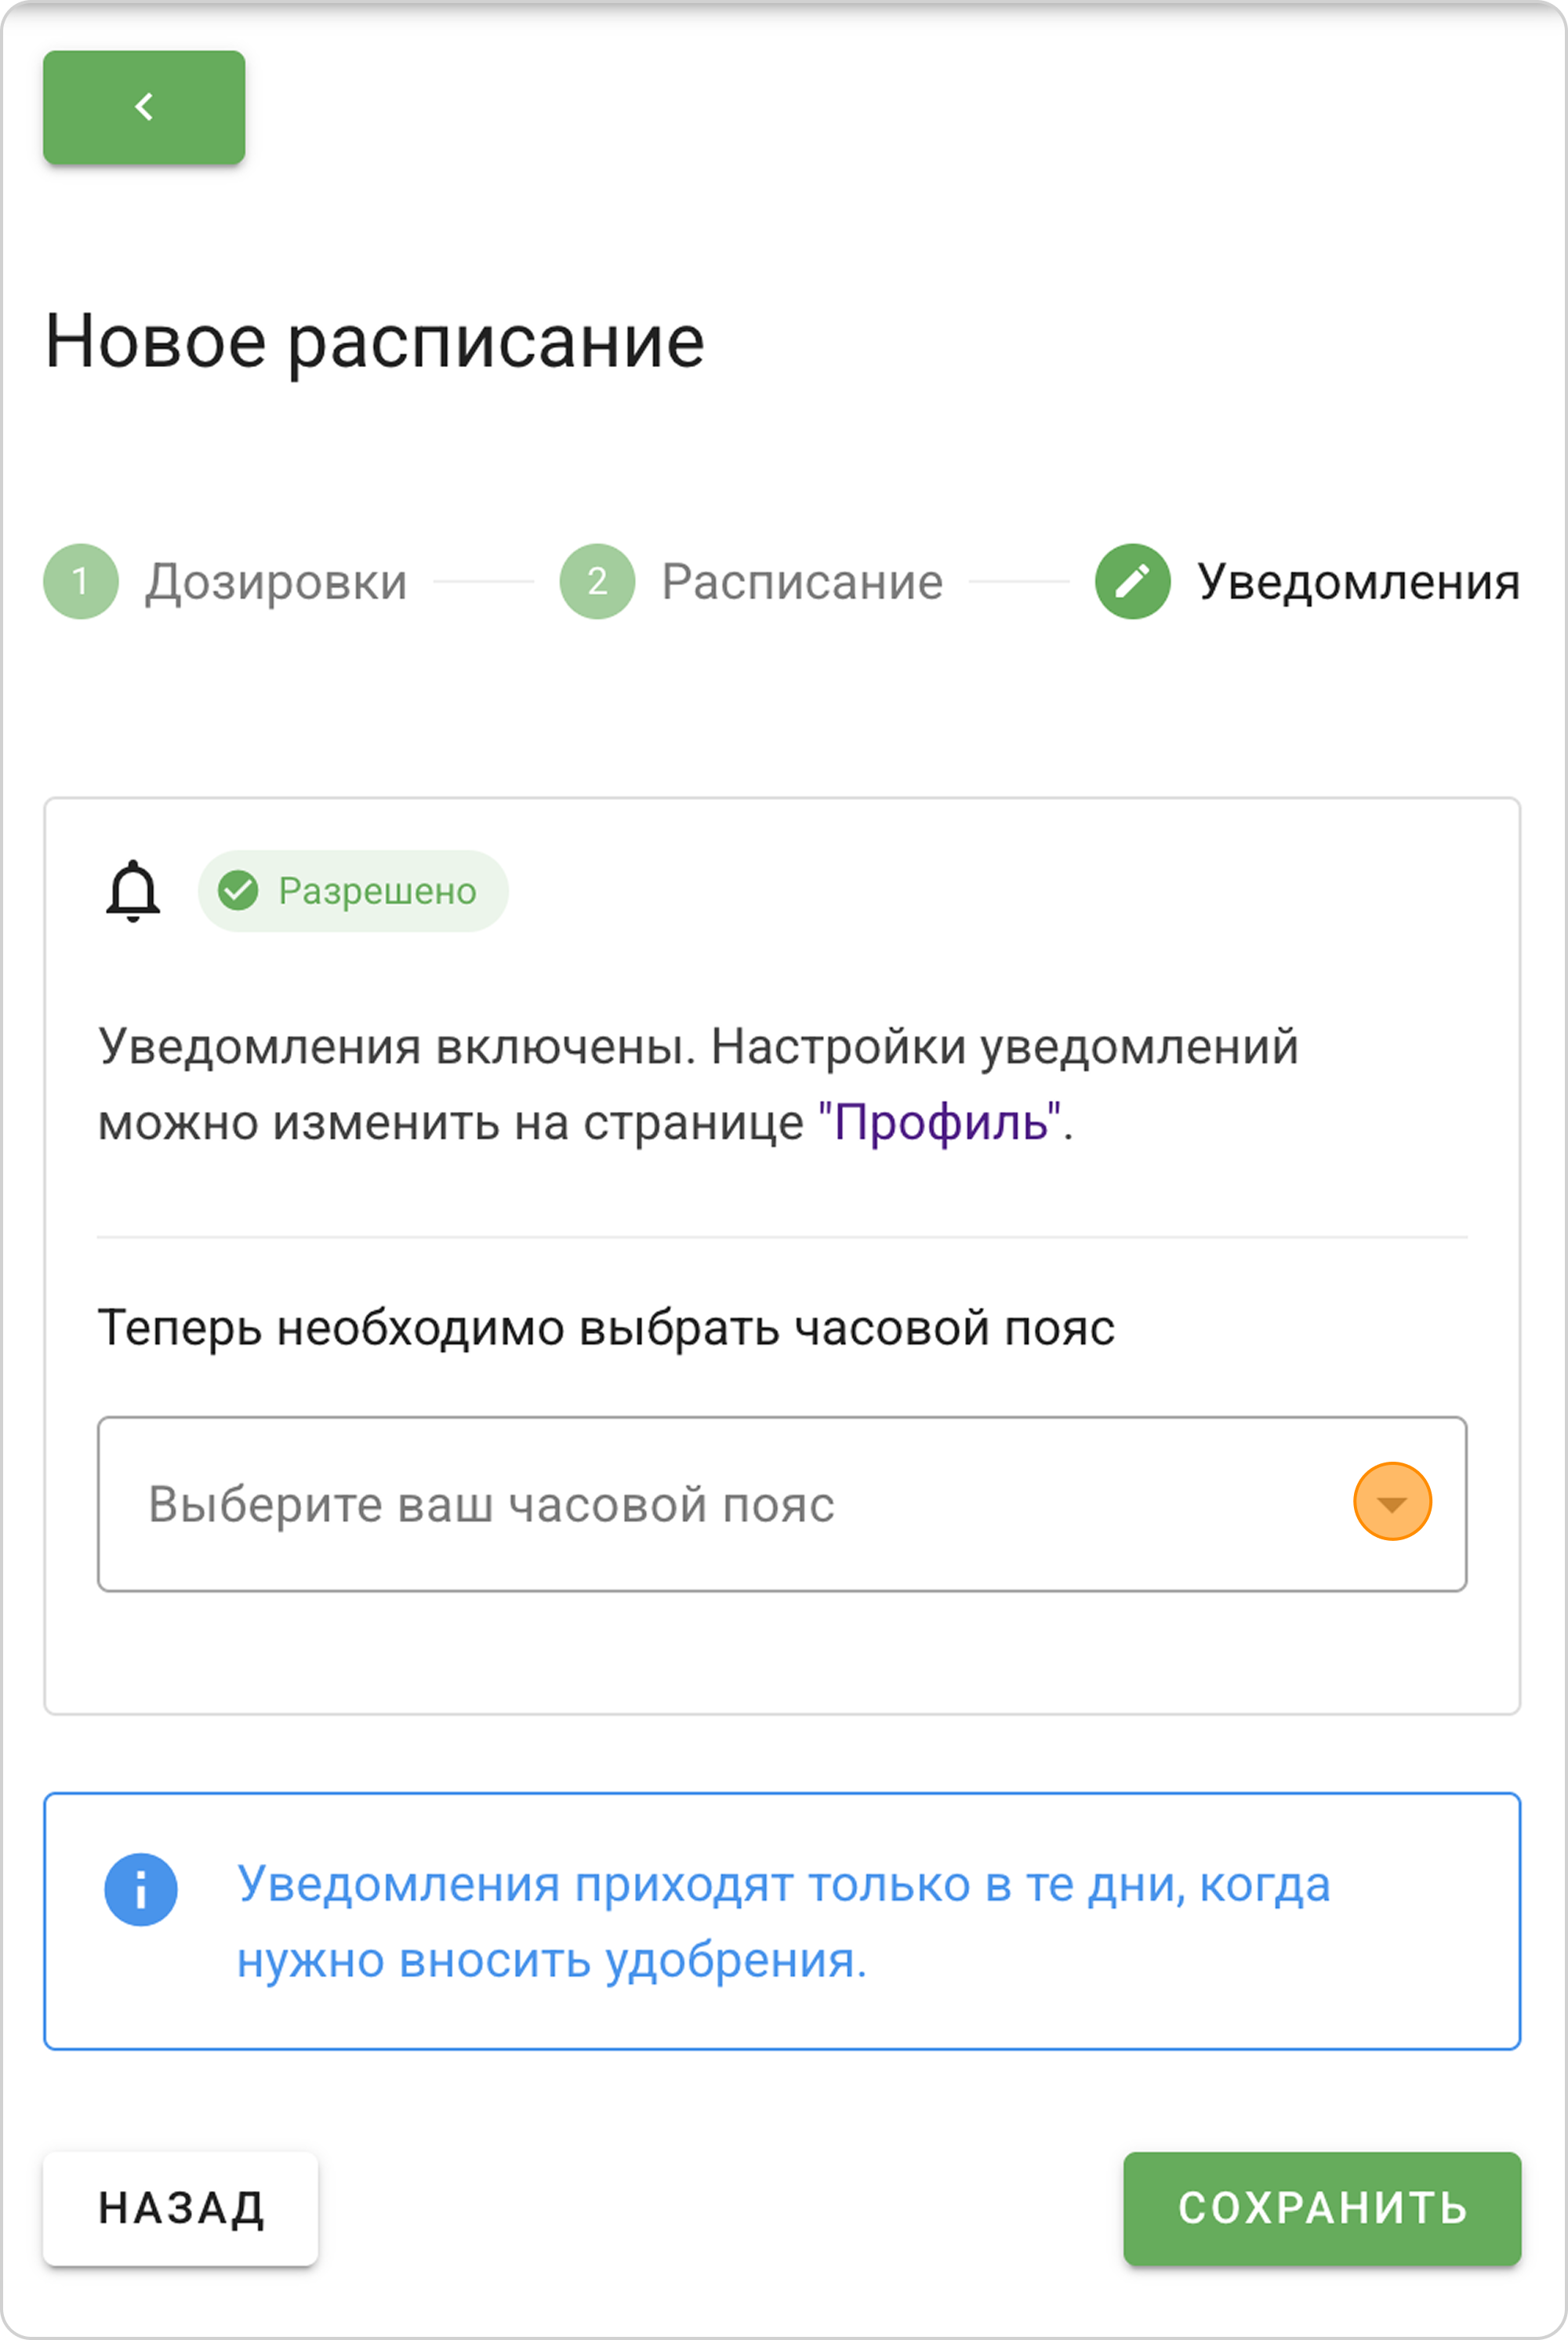Click the step 1 numbered circle
The image size is (1568, 2340).
click(81, 581)
